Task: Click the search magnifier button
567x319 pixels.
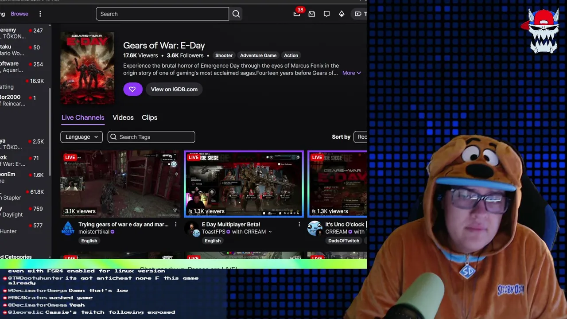Action: (x=236, y=14)
